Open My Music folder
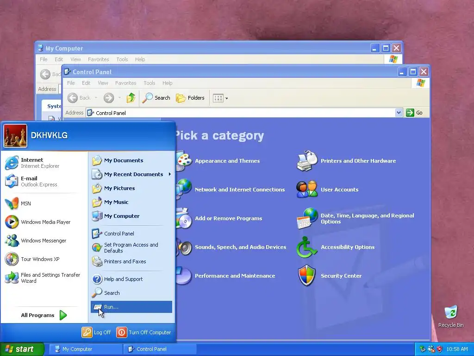474x356 pixels. coord(131,202)
